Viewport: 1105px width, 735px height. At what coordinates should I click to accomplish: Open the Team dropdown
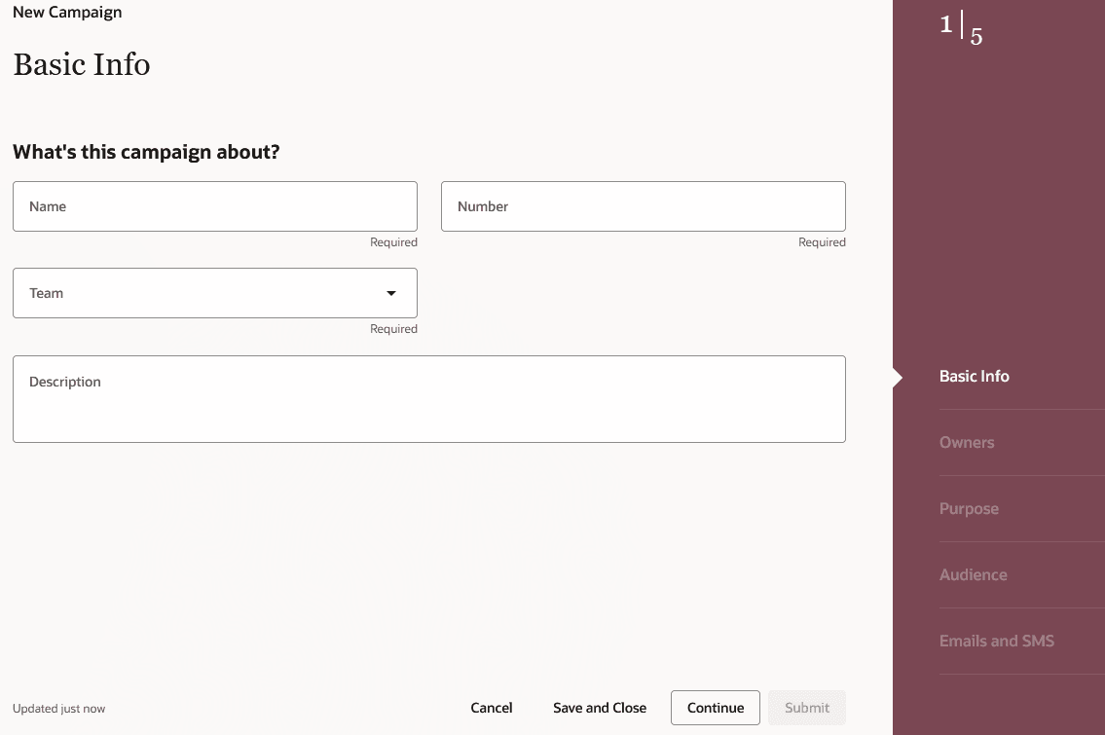pos(214,293)
